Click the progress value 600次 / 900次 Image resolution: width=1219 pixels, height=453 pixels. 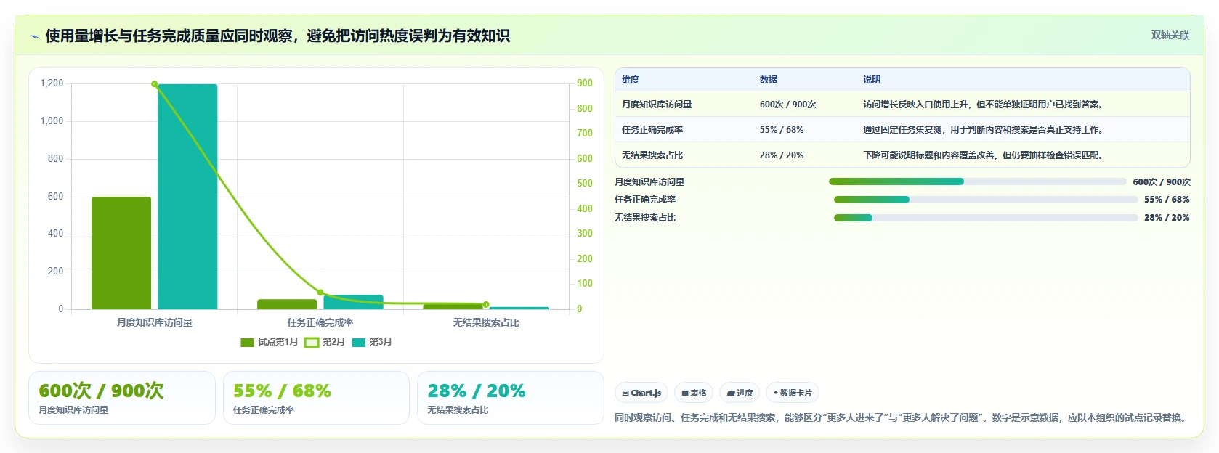[x=1162, y=182]
